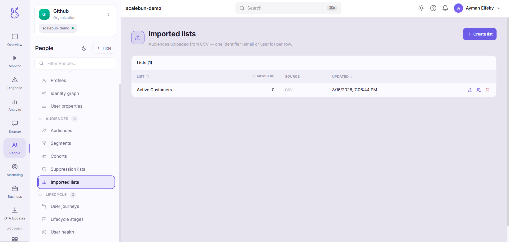
Task: Open the Segments page
Action: (76, 143)
